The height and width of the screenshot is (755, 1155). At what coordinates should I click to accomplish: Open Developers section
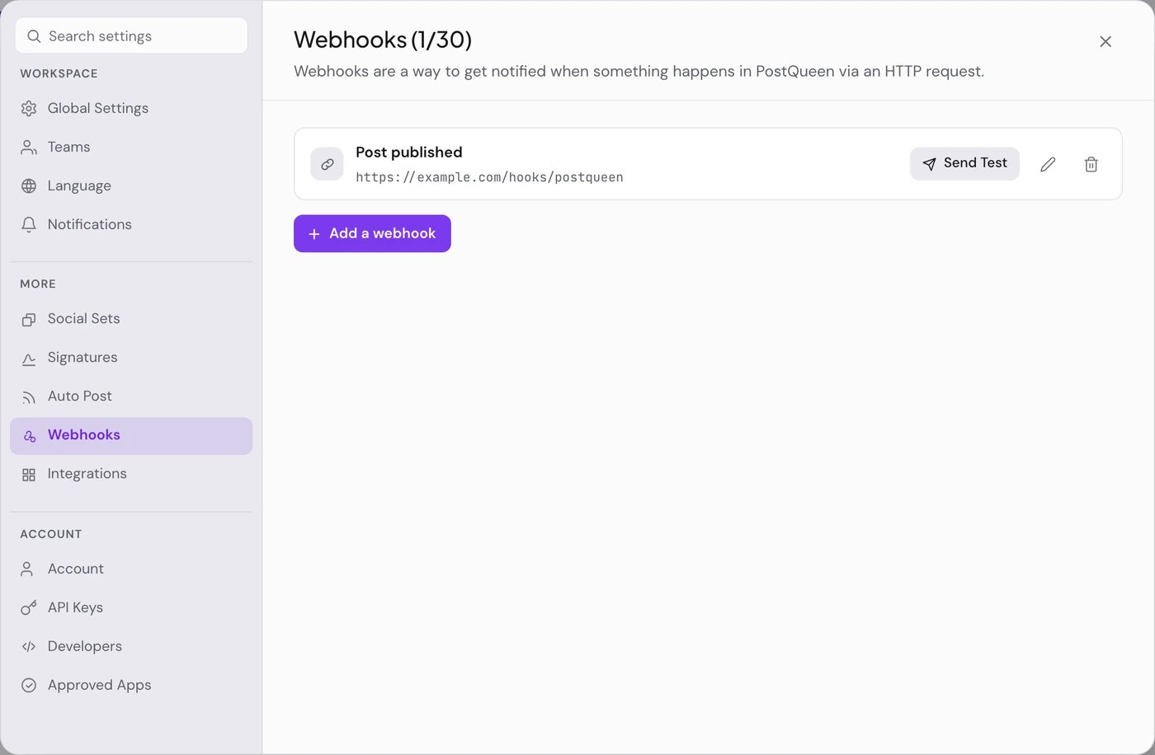pos(131,646)
